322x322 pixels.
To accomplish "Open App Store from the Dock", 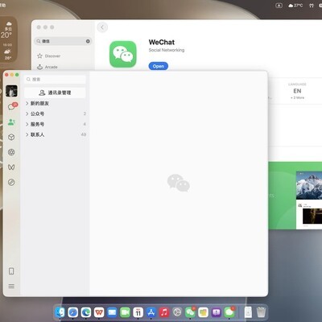I will [151, 312].
